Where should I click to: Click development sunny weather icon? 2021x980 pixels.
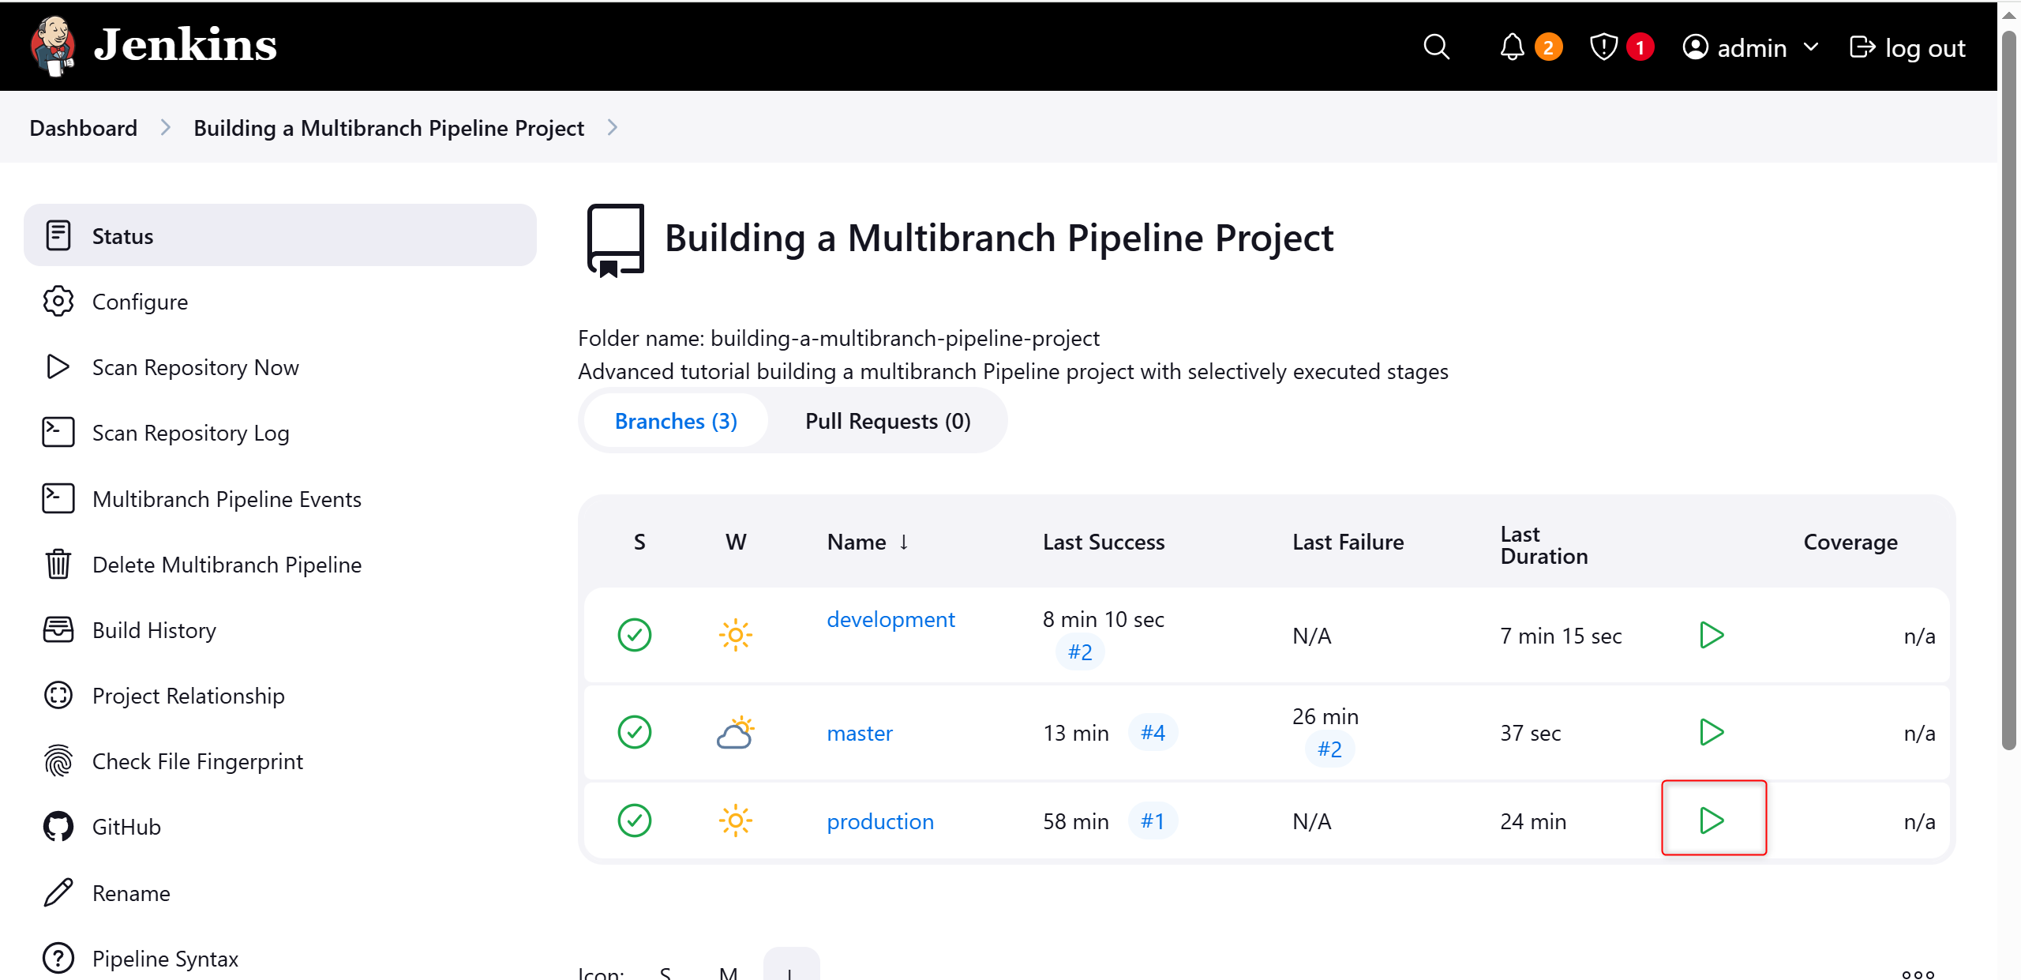(x=736, y=636)
